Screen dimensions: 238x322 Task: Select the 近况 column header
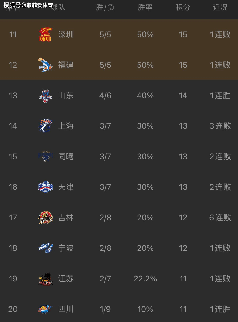point(220,7)
